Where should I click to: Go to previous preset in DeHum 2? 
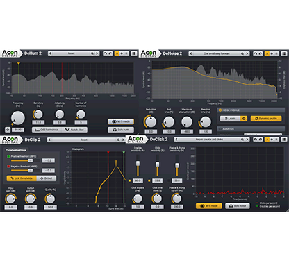point(50,53)
